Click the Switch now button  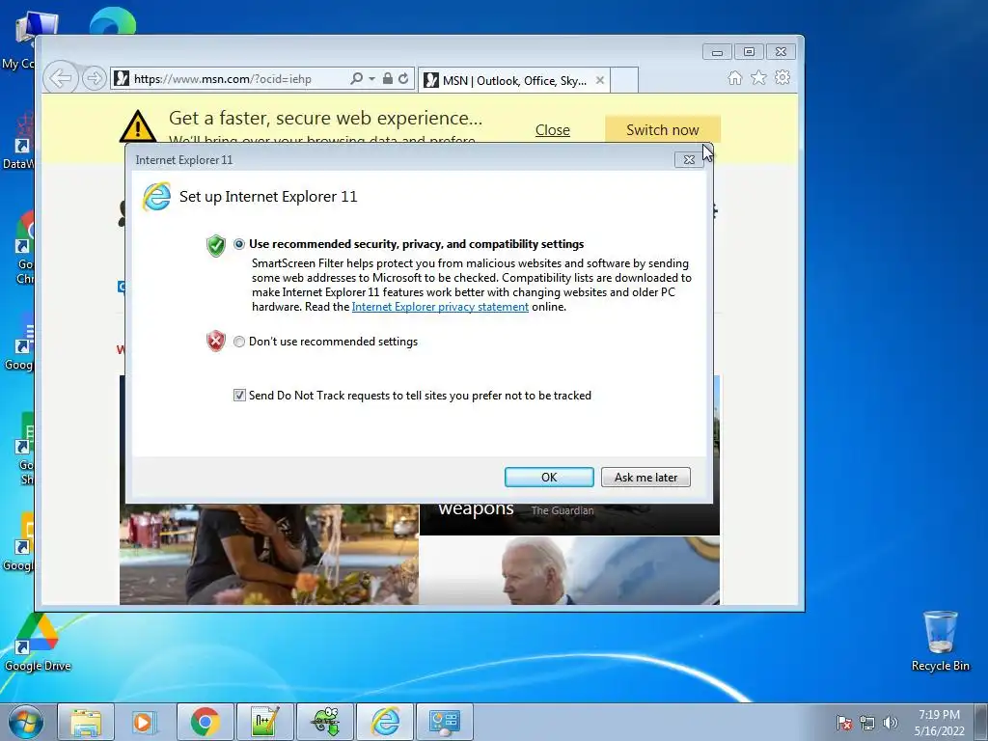click(x=662, y=130)
